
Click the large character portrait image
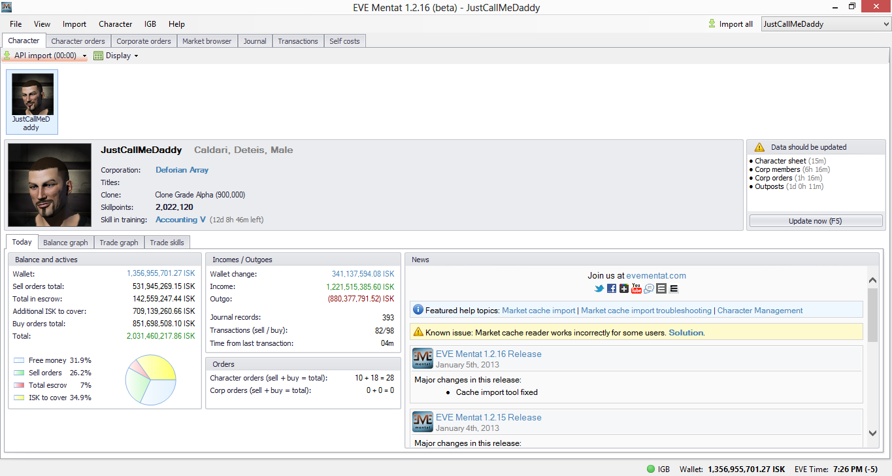(50, 185)
